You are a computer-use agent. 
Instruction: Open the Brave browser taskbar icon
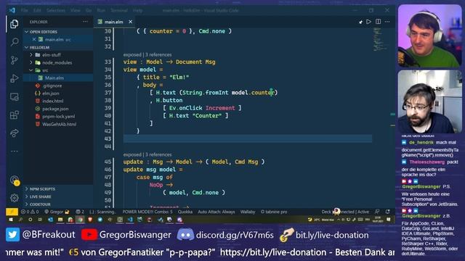click(90, 220)
